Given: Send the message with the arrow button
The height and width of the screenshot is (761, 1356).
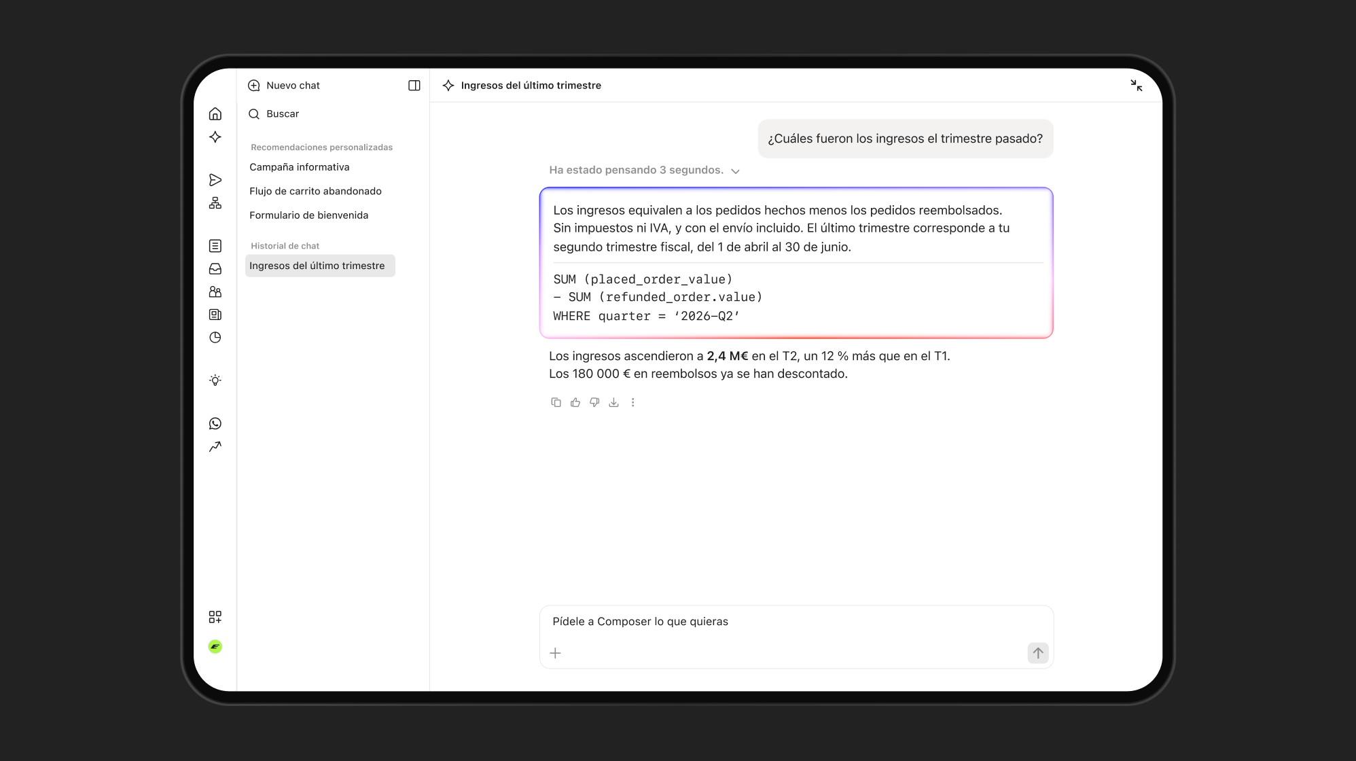Looking at the screenshot, I should click(1038, 654).
